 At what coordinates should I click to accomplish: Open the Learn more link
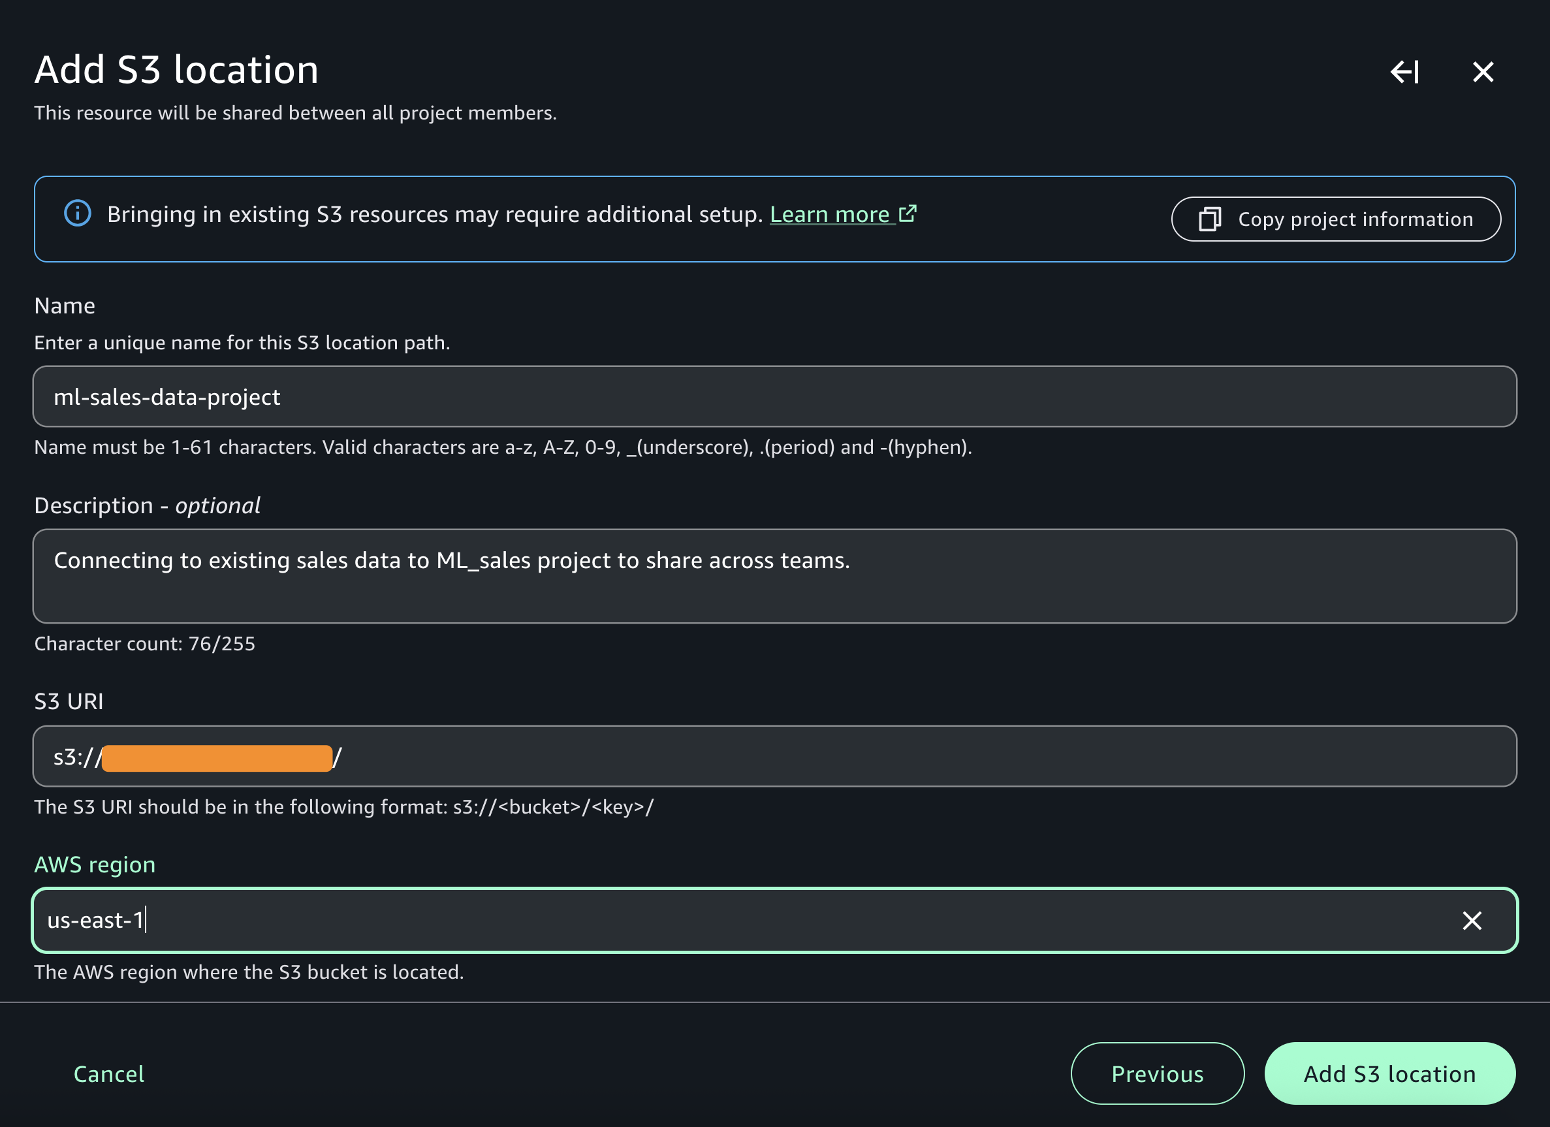pos(830,215)
